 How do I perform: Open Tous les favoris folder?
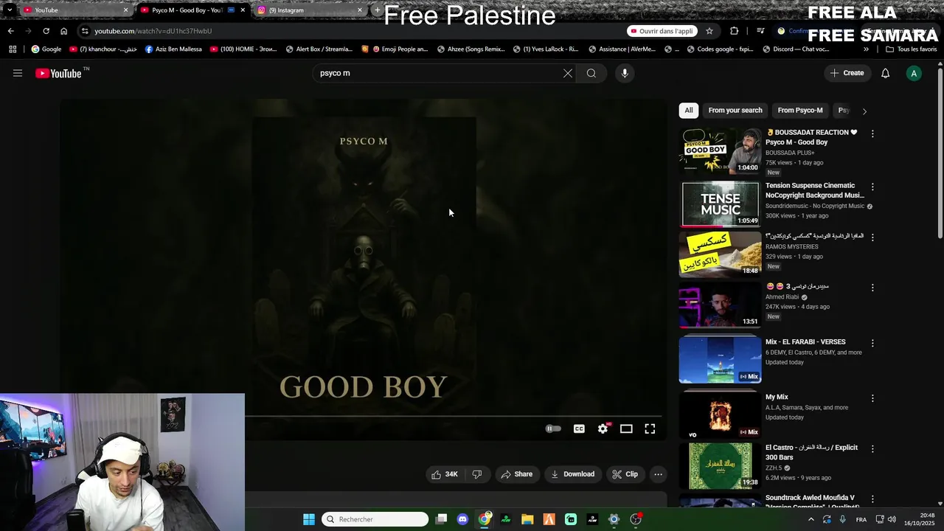point(912,49)
